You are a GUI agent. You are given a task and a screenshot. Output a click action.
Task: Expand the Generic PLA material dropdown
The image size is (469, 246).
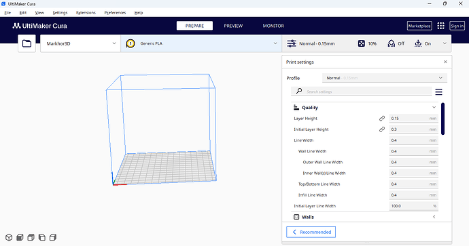point(201,43)
